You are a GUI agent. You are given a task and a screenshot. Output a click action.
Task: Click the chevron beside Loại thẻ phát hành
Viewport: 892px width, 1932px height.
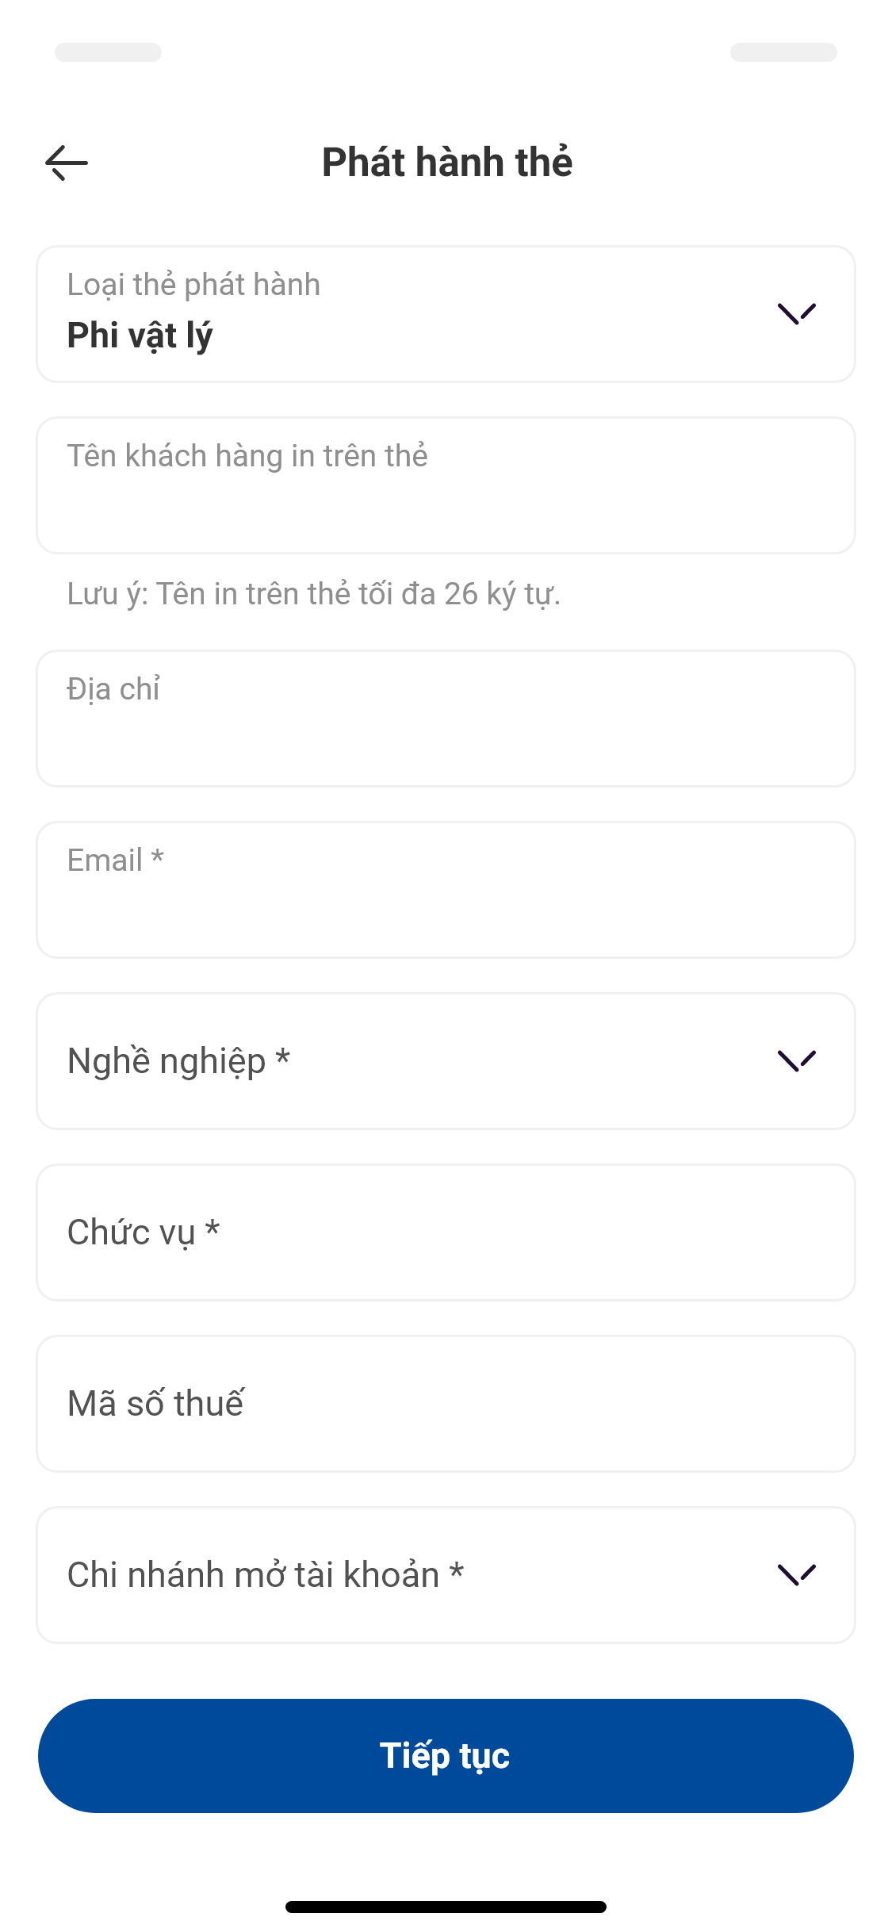coord(796,313)
